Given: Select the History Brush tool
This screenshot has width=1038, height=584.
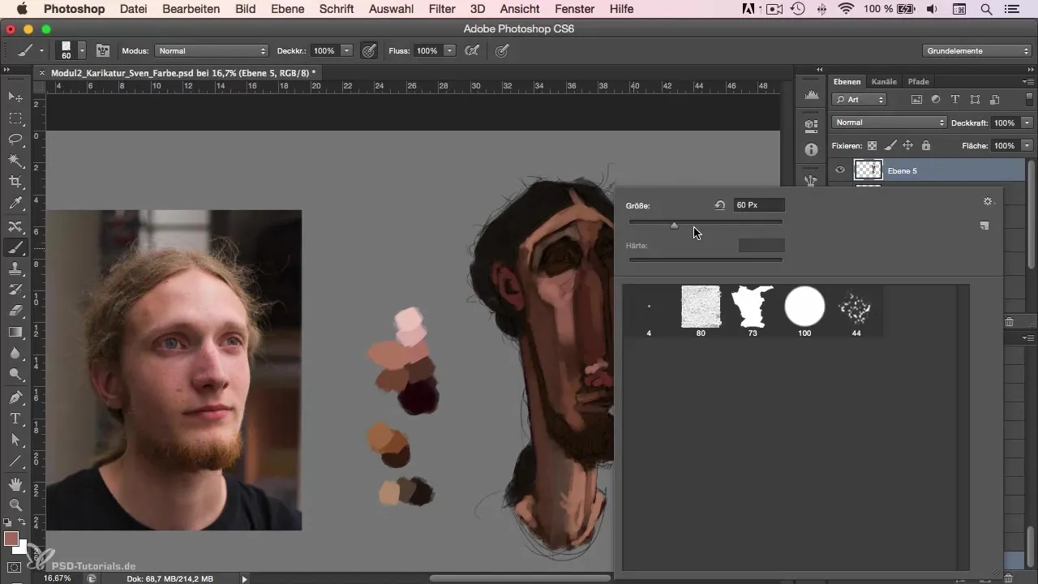Looking at the screenshot, I should pyautogui.click(x=15, y=290).
